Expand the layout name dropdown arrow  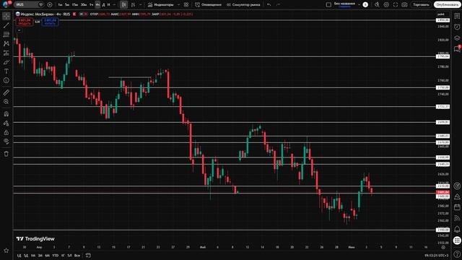pos(359,5)
